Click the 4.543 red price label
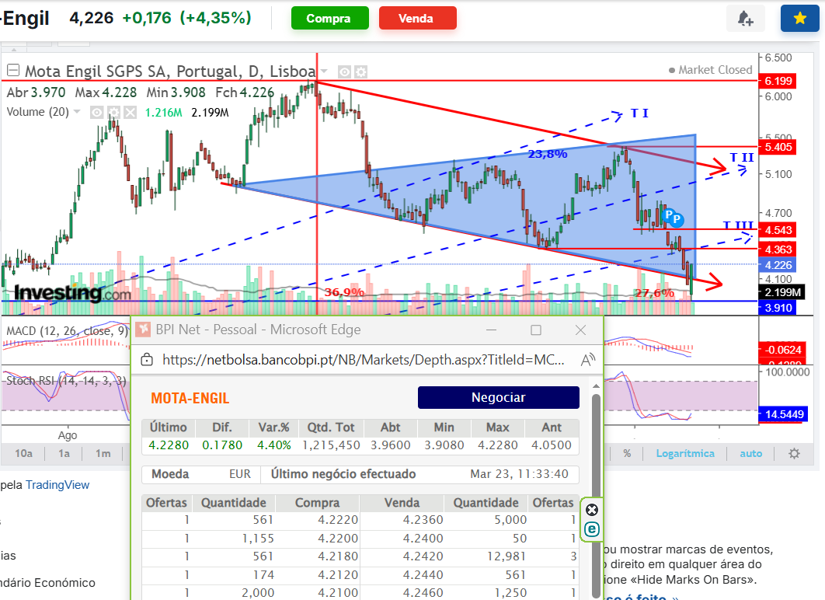 pos(778,230)
